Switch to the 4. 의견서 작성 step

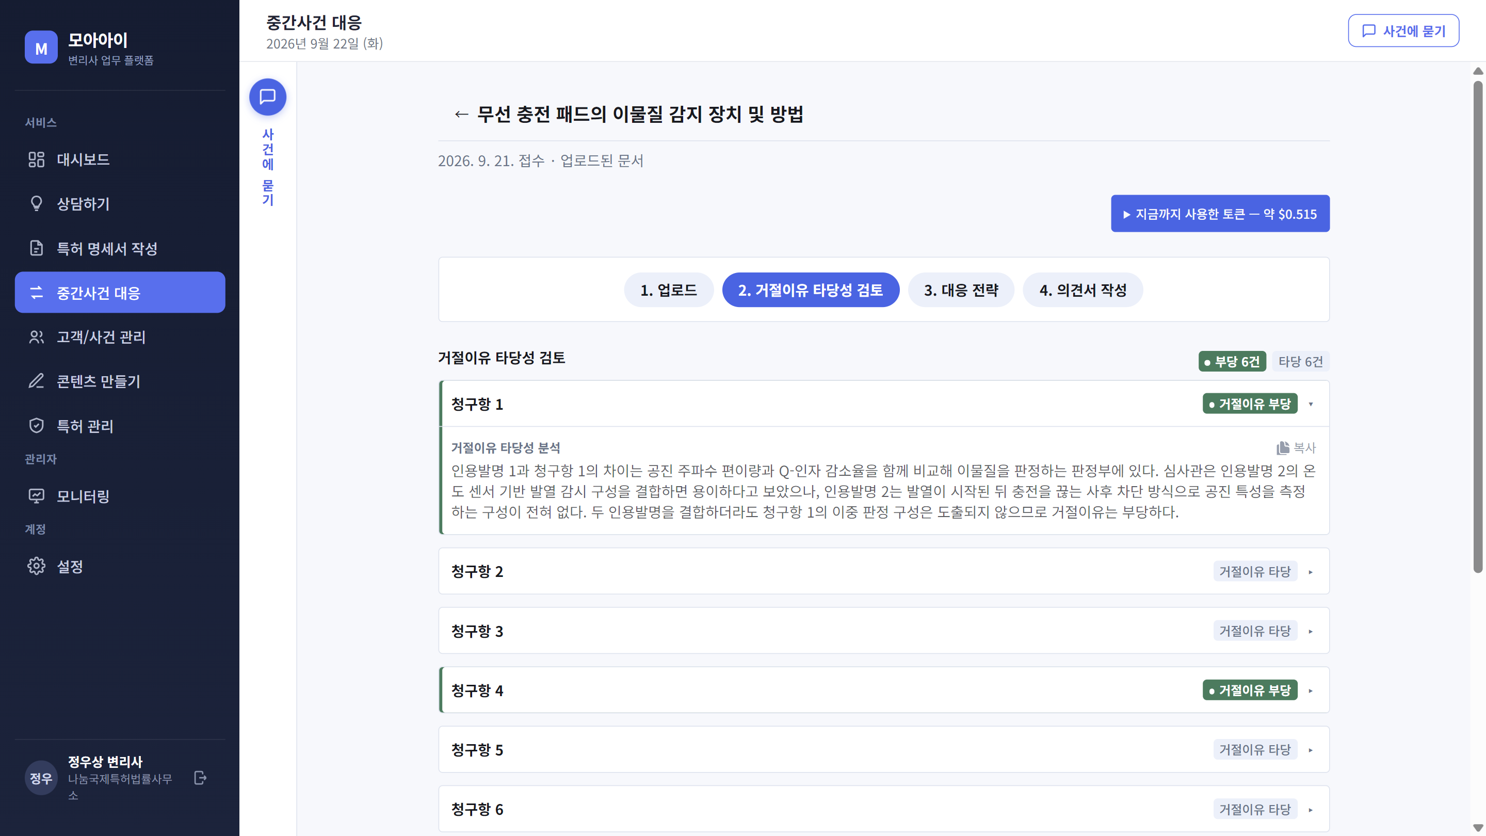click(1083, 290)
